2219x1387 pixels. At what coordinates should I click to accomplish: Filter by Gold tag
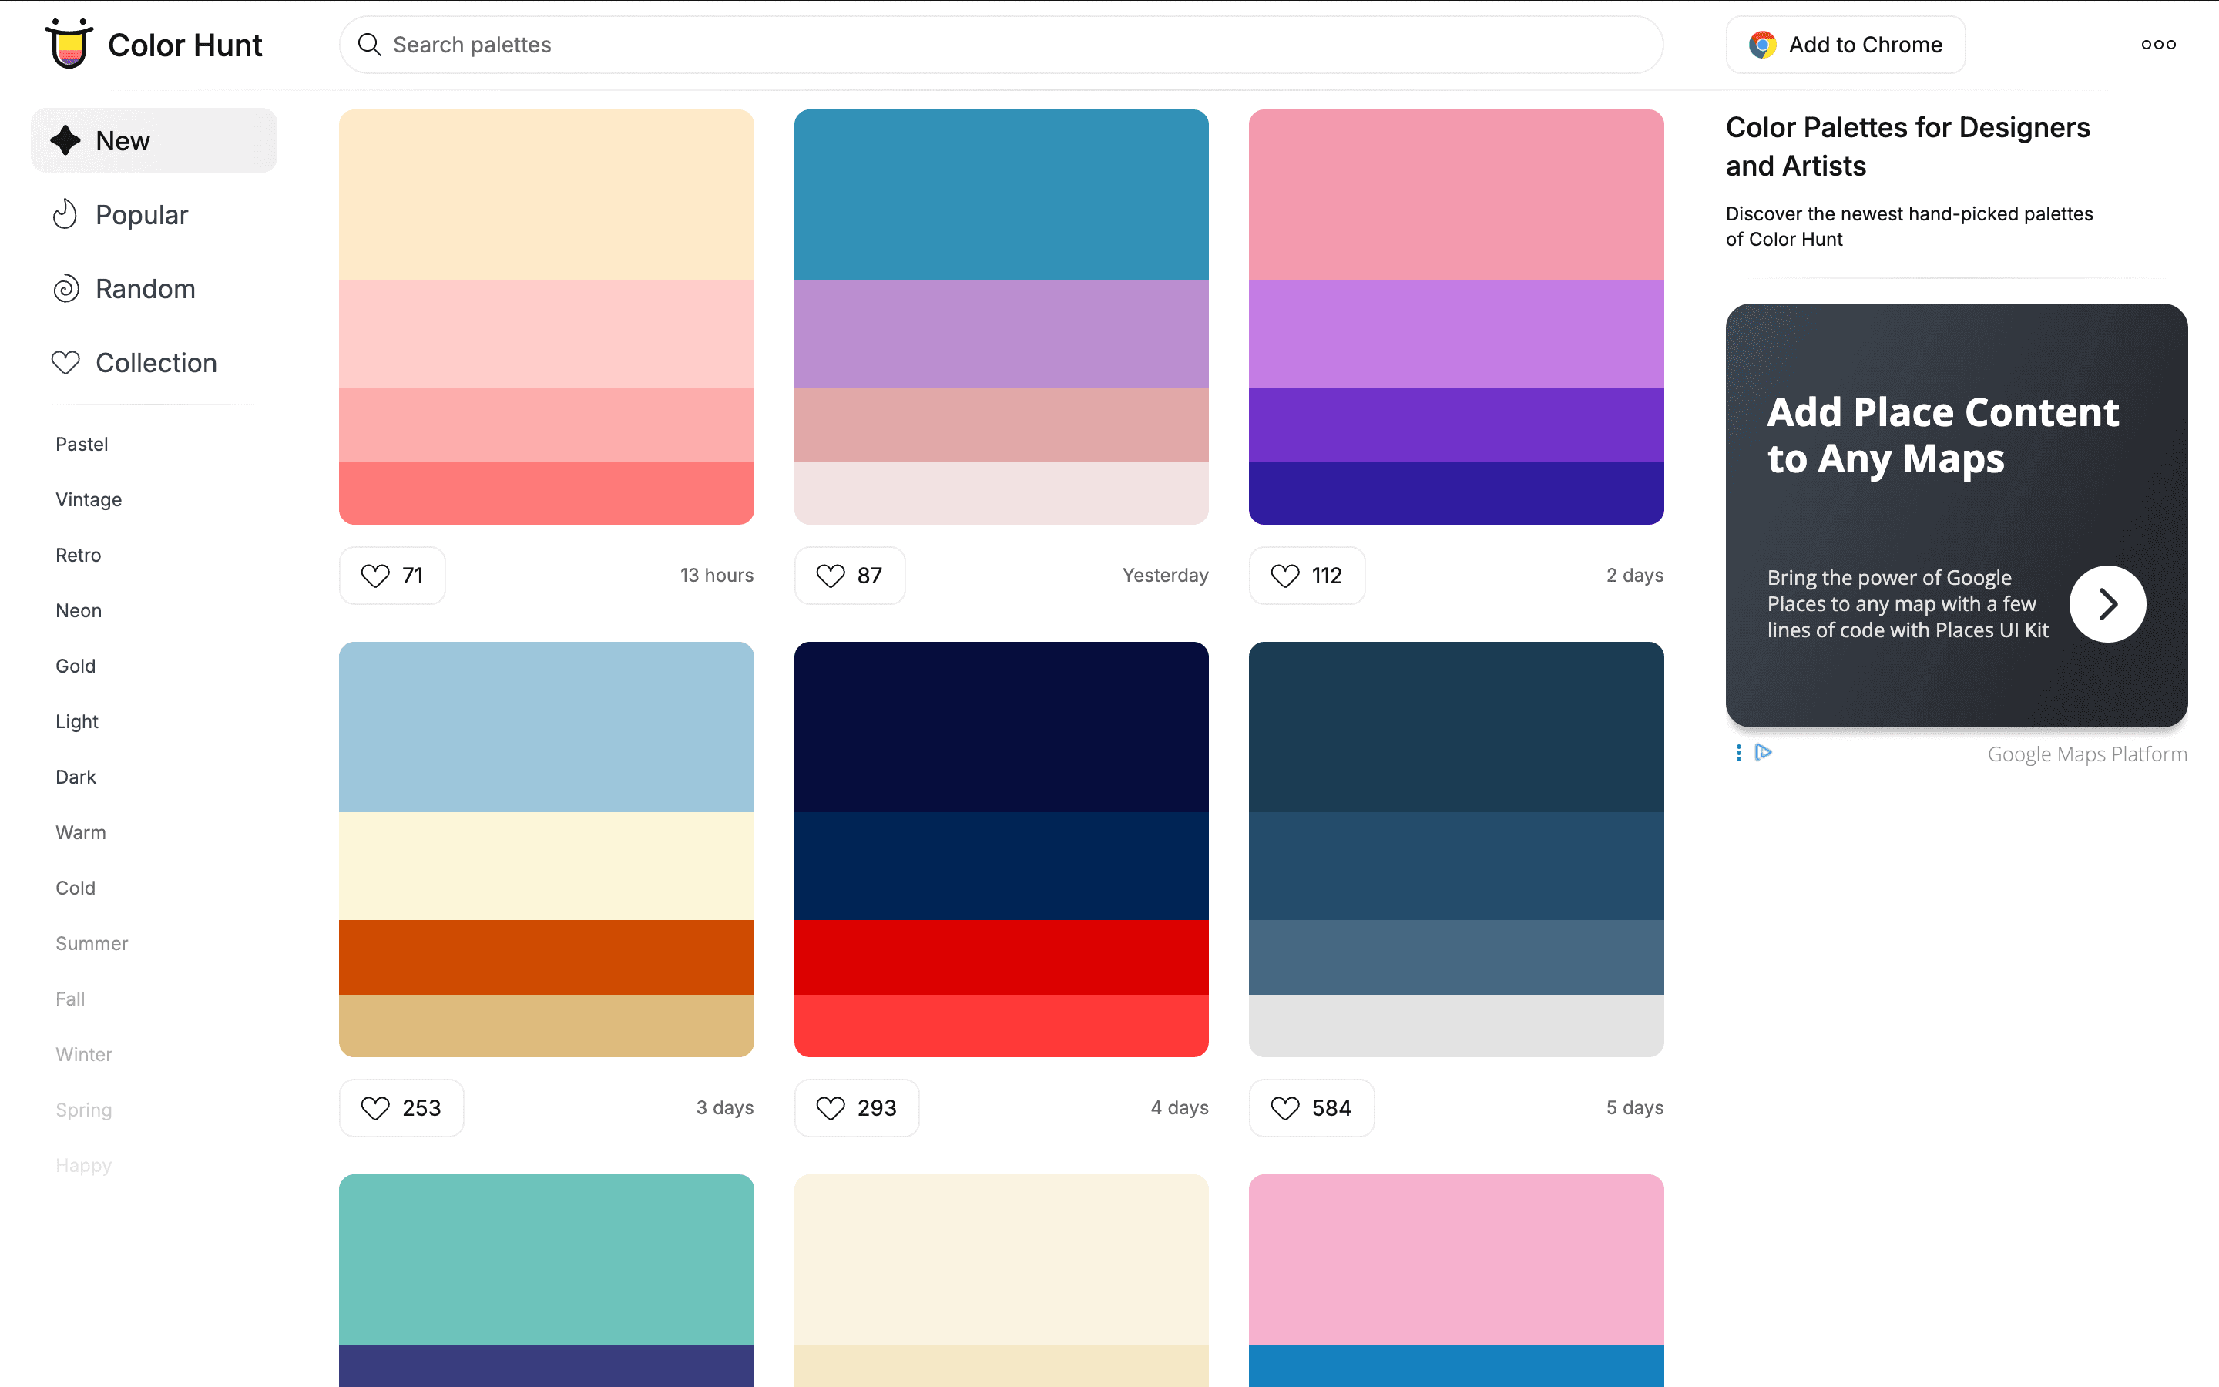[x=76, y=666]
